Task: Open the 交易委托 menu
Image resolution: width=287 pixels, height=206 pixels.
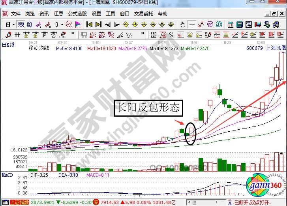Action: tap(144, 13)
